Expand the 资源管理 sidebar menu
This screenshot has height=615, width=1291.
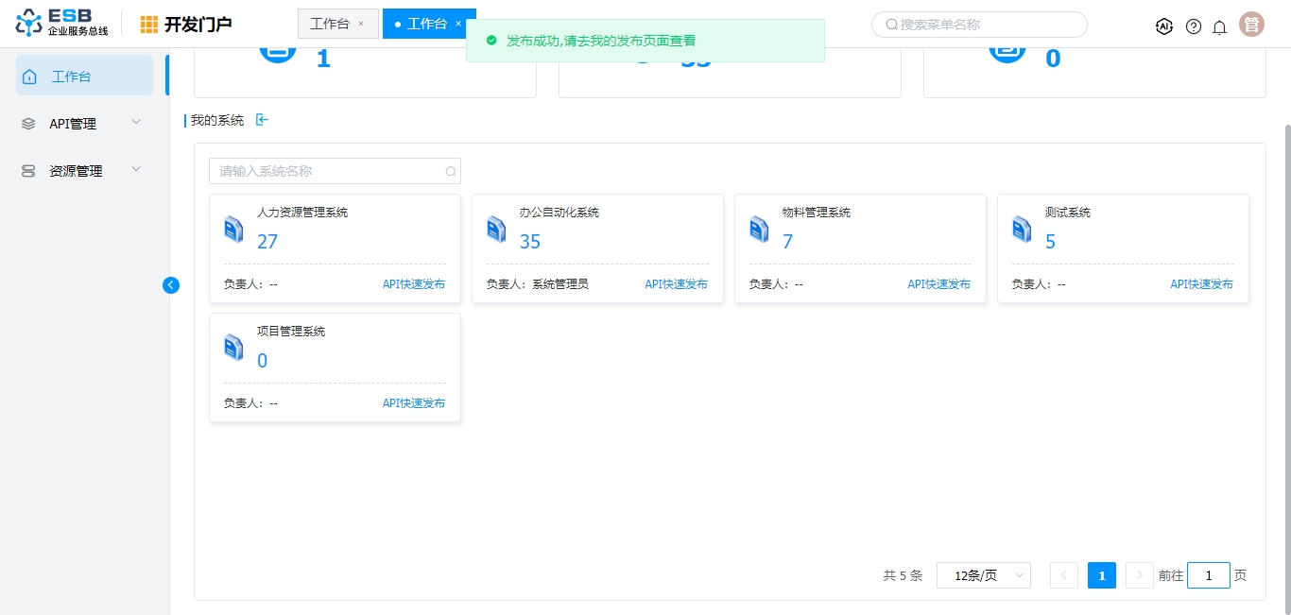(x=83, y=171)
